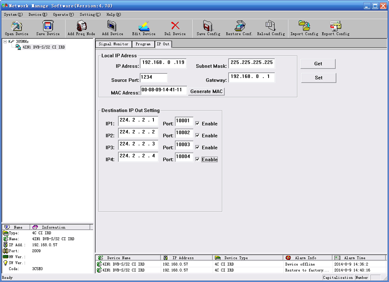This screenshot has height=282, width=389.
Task: Click the Device offline row's device icon
Action: pos(99,264)
